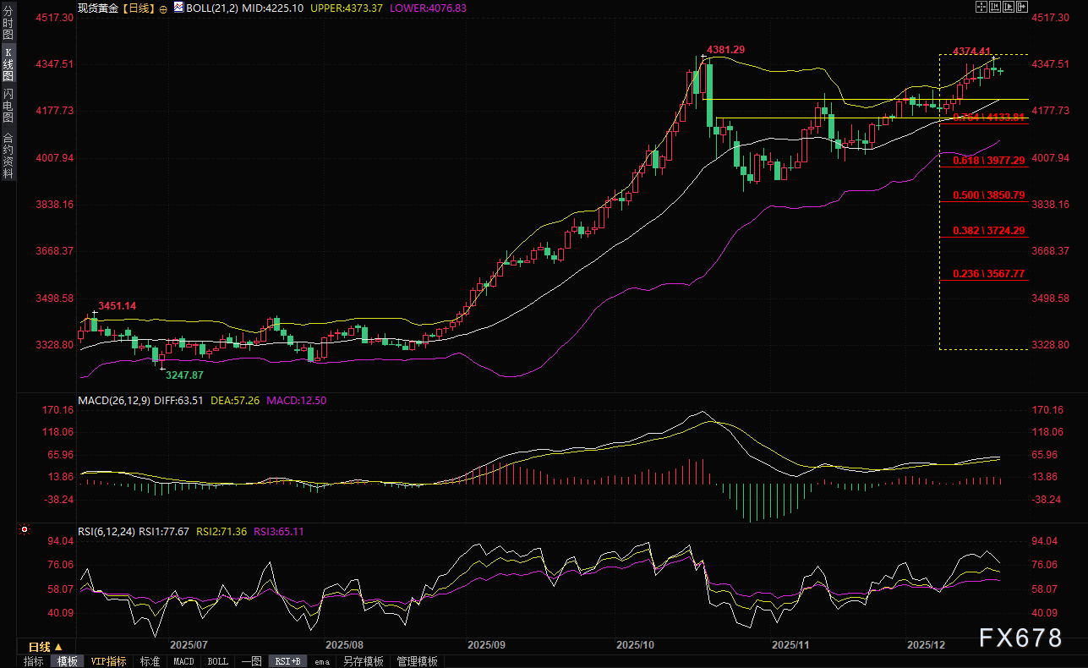Click the 另存模板 button
This screenshot has width=1088, height=668.
click(363, 661)
